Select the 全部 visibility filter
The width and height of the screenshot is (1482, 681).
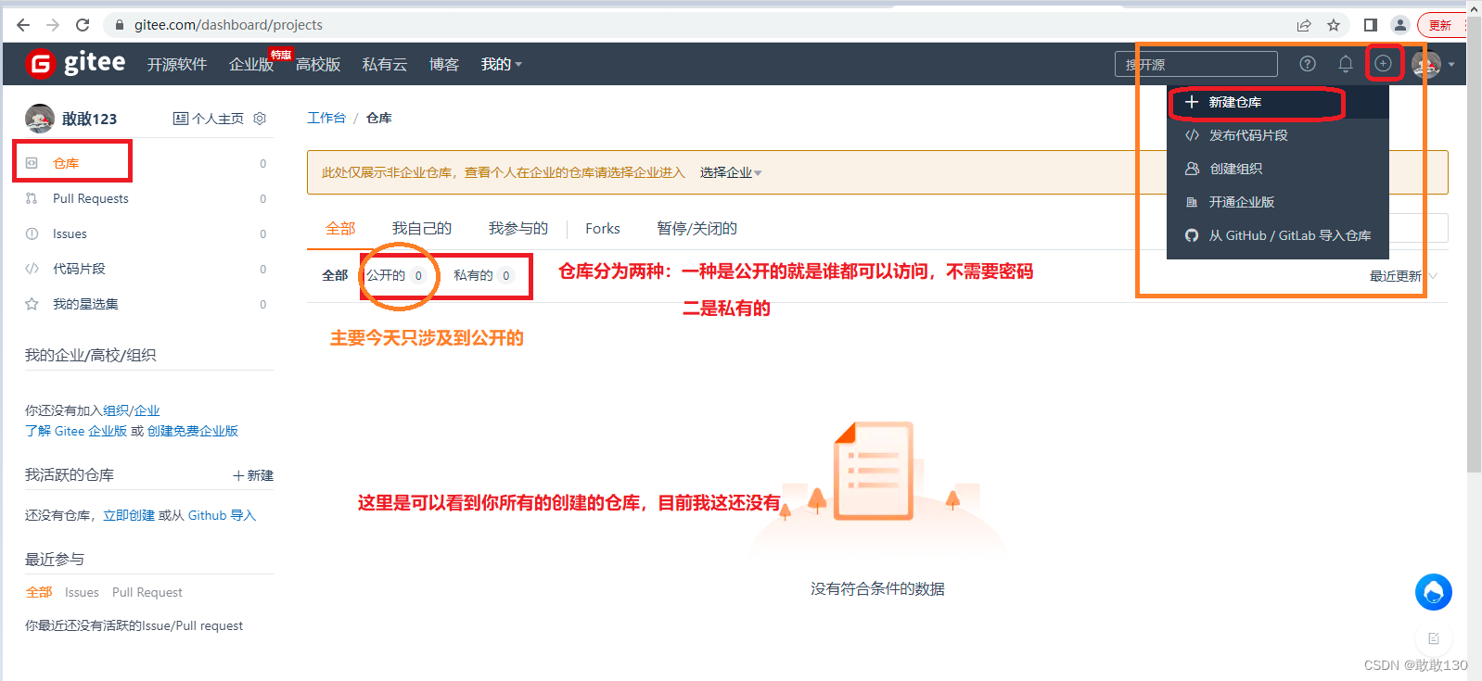point(335,275)
